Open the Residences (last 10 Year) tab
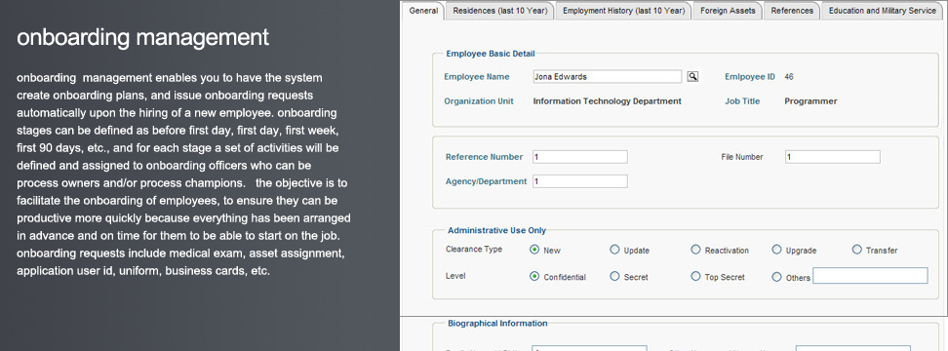Viewport: 948px width, 351px height. tap(500, 11)
